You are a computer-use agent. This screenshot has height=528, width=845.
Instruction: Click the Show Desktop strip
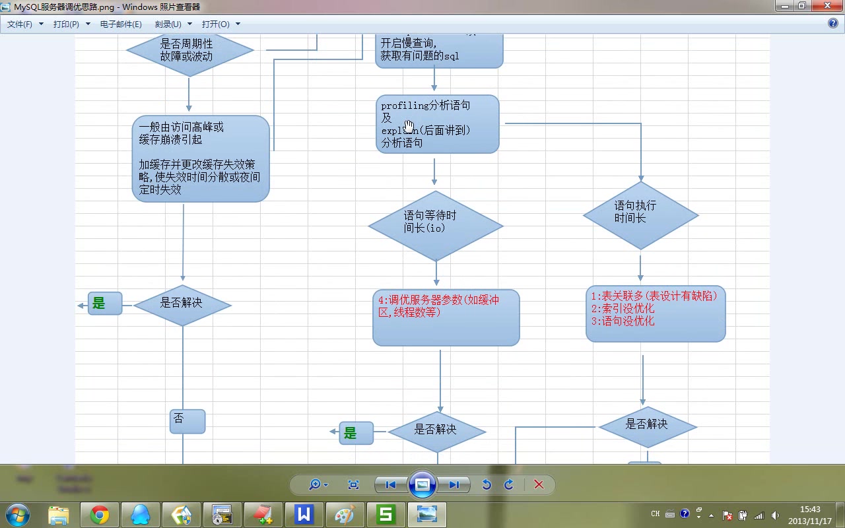coord(840,515)
